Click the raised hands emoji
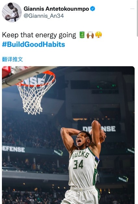The width and height of the screenshot is (138, 204). [90, 35]
